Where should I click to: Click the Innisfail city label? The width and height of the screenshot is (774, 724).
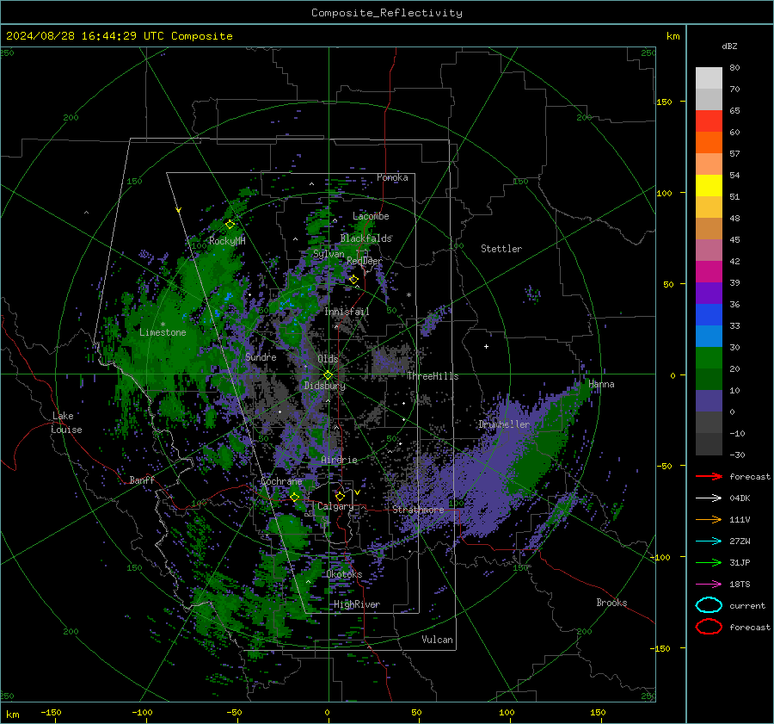[347, 312]
